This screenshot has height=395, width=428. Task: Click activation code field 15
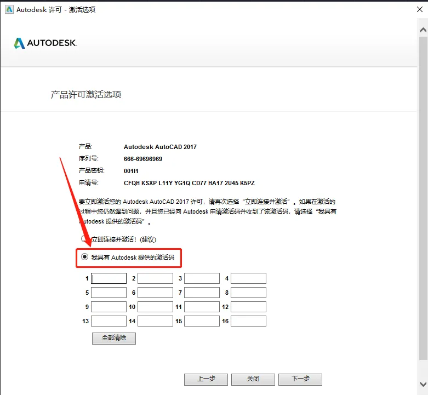click(x=202, y=321)
